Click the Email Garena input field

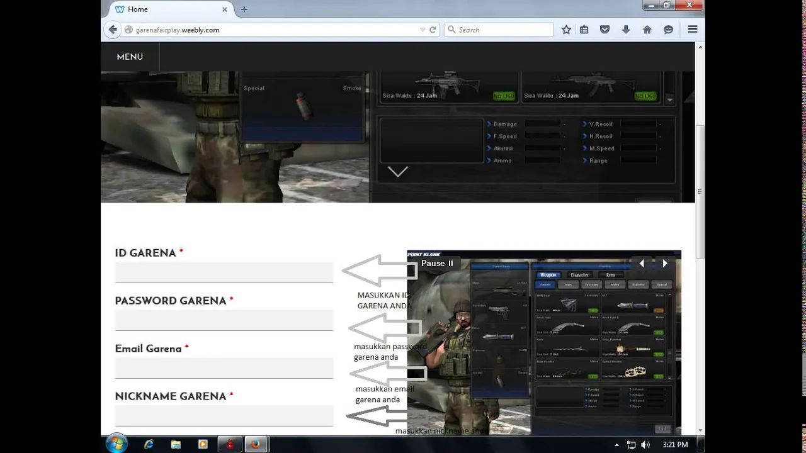coord(224,368)
